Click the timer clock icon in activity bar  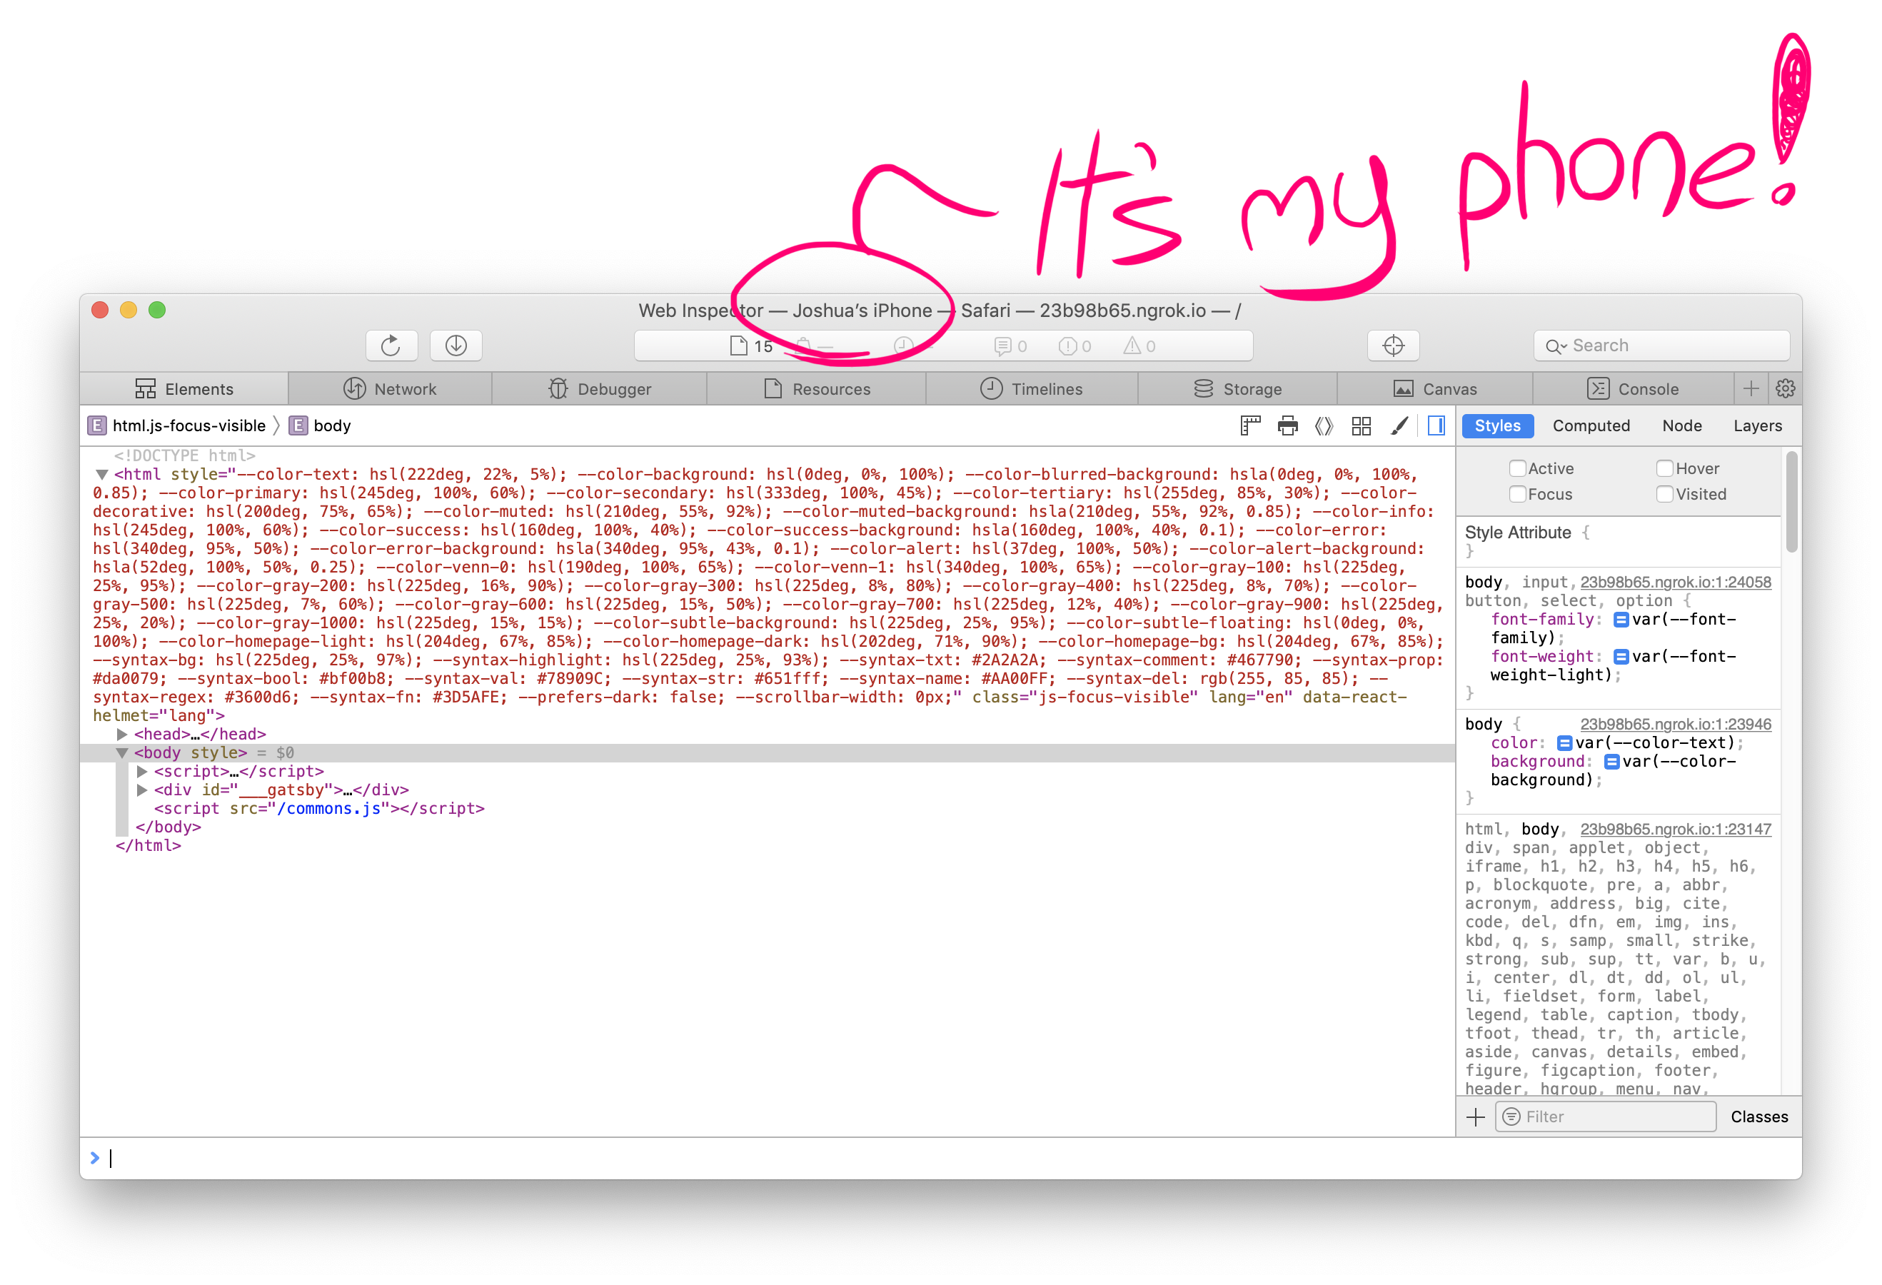(x=904, y=346)
